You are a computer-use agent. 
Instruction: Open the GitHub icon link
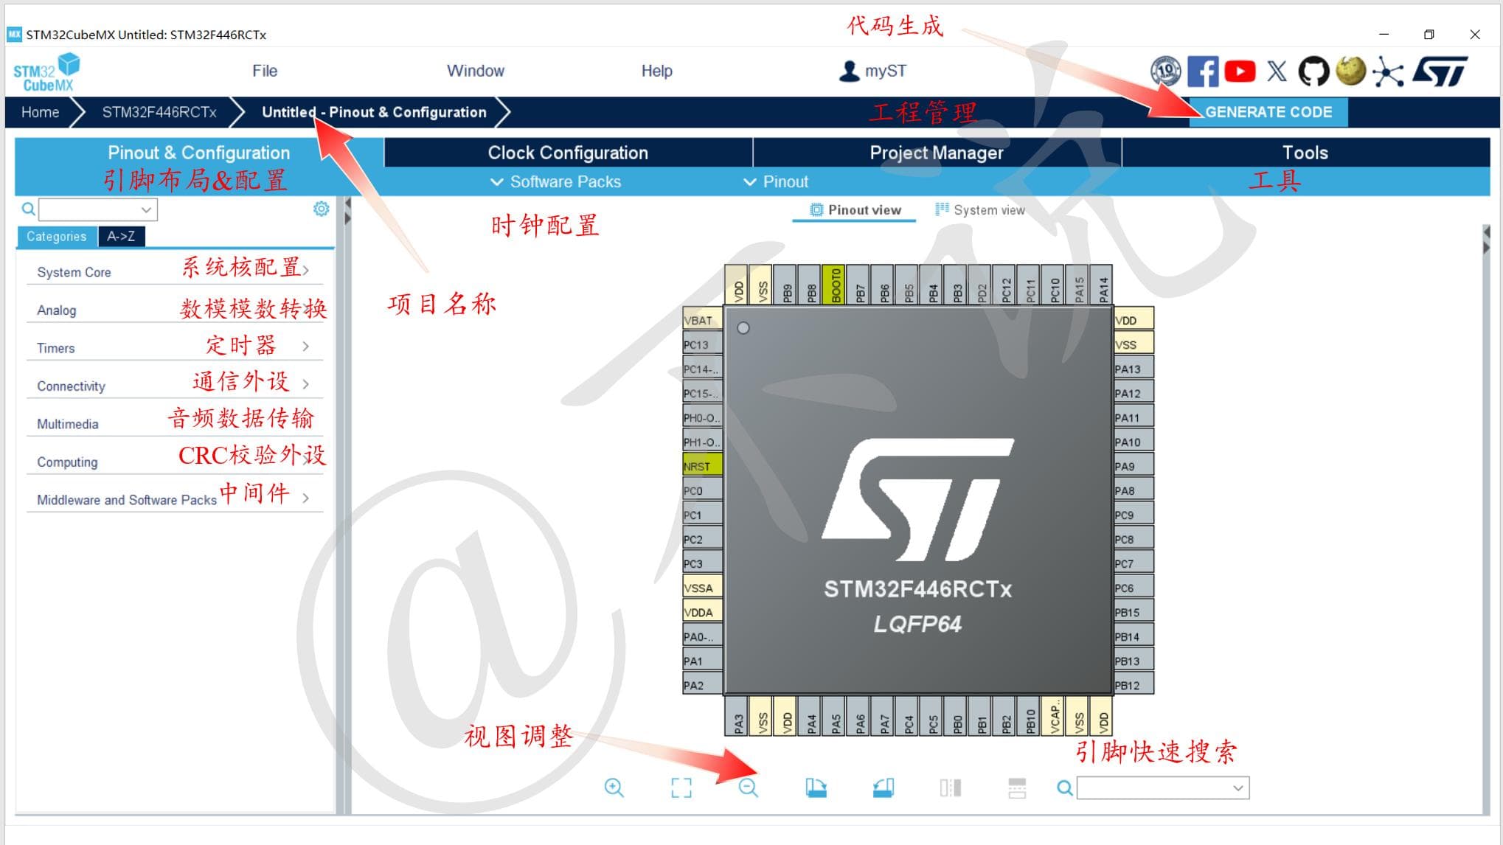[1313, 72]
